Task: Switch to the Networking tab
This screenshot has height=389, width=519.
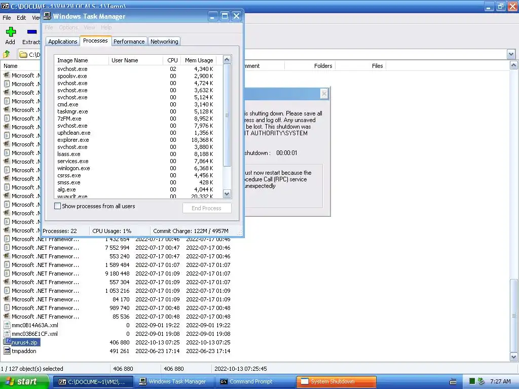Action: click(164, 42)
